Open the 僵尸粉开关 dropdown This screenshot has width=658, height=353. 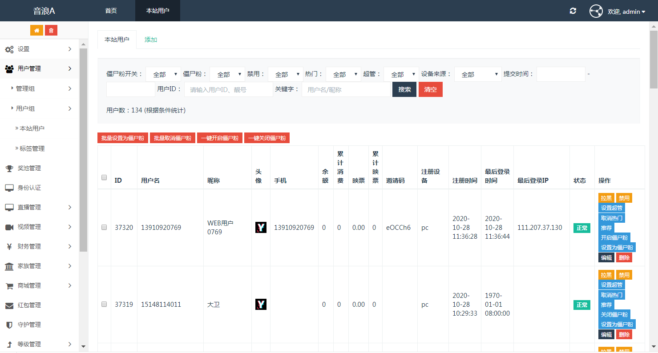(163, 74)
